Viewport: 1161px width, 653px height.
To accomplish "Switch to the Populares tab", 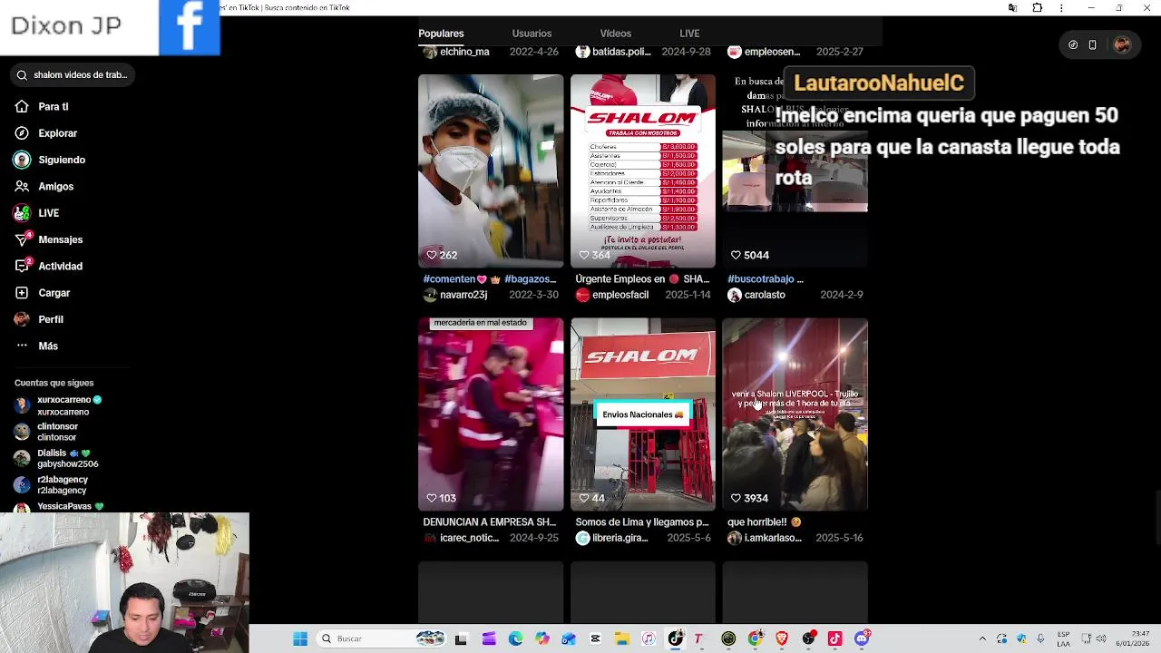I will pyautogui.click(x=441, y=34).
